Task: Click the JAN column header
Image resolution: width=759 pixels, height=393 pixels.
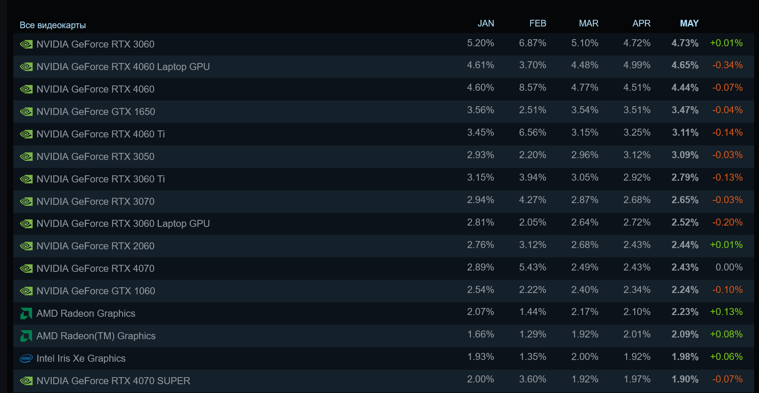Action: (486, 23)
